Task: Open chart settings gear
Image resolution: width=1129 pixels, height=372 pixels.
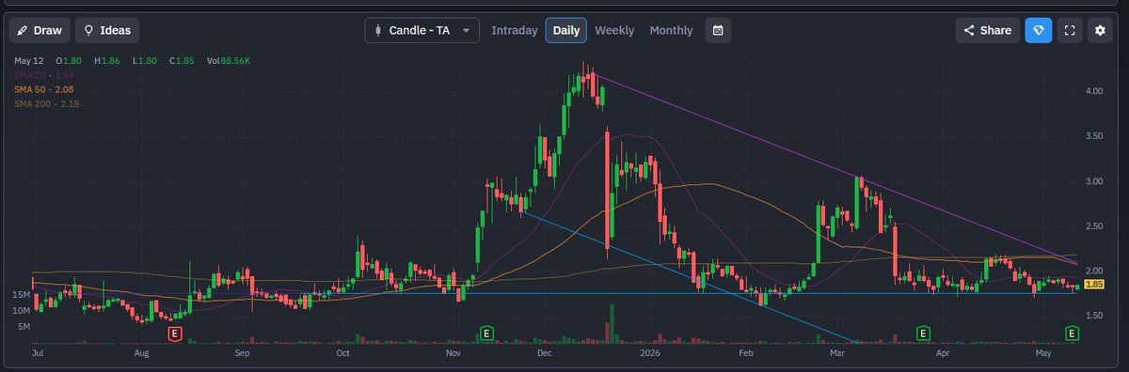Action: (1099, 30)
